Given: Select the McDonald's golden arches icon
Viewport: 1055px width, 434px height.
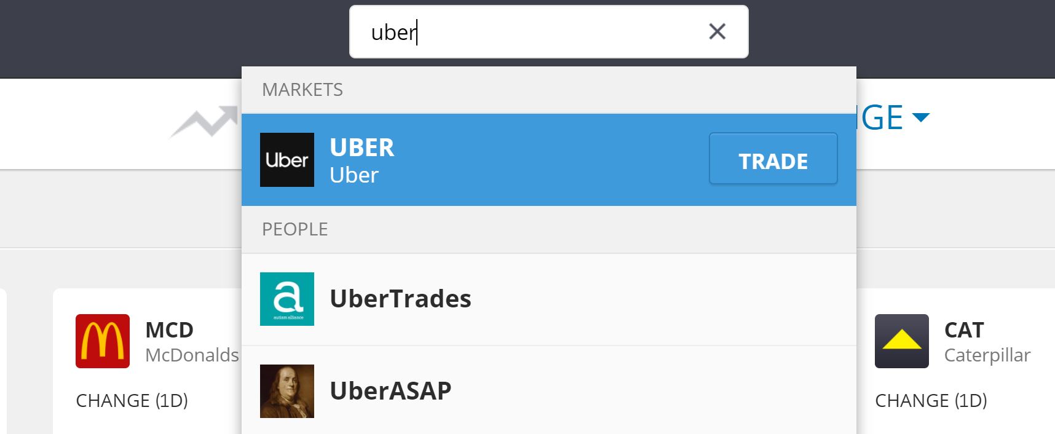Looking at the screenshot, I should tap(102, 341).
